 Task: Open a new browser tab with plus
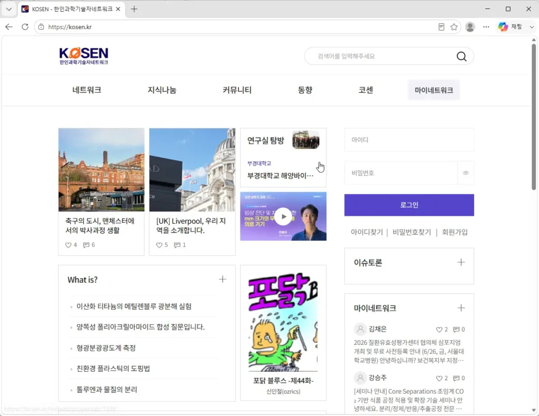pyautogui.click(x=134, y=9)
